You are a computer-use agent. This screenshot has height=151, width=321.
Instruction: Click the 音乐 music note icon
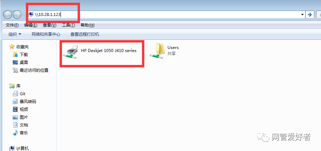pos(15,133)
